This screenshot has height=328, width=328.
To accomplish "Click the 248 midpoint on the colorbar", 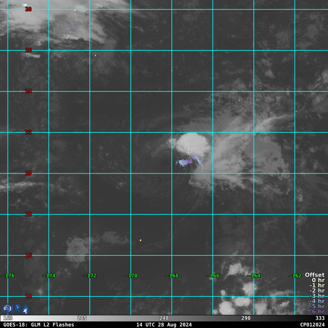I will click(x=164, y=318).
